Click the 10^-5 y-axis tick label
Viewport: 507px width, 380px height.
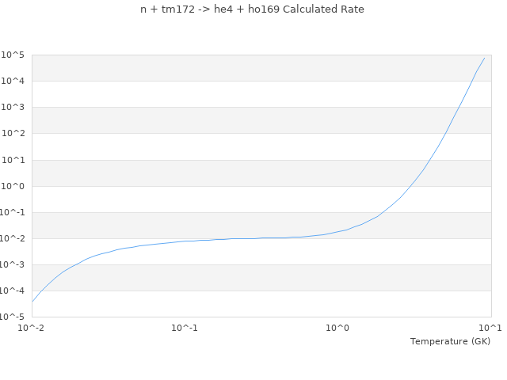point(13,317)
